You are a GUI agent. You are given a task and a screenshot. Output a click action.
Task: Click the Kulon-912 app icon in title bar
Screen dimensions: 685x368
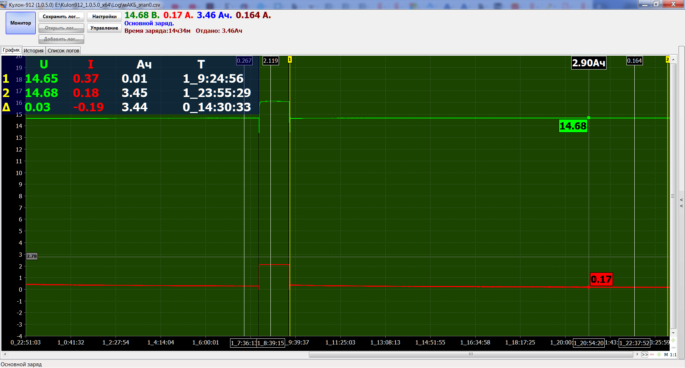click(4, 5)
